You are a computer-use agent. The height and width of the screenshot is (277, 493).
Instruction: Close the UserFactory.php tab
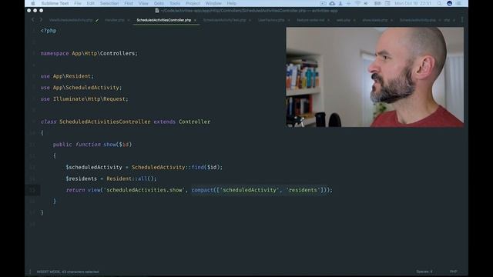pos(289,21)
